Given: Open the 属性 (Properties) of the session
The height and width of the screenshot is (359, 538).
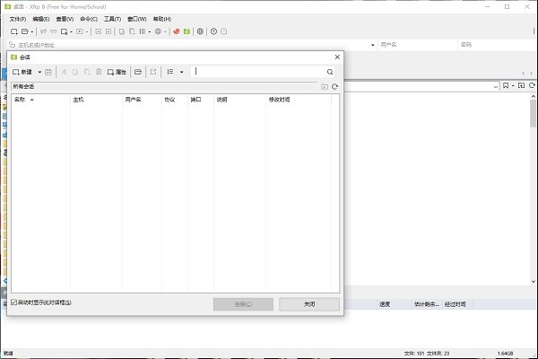Looking at the screenshot, I should pyautogui.click(x=117, y=72).
